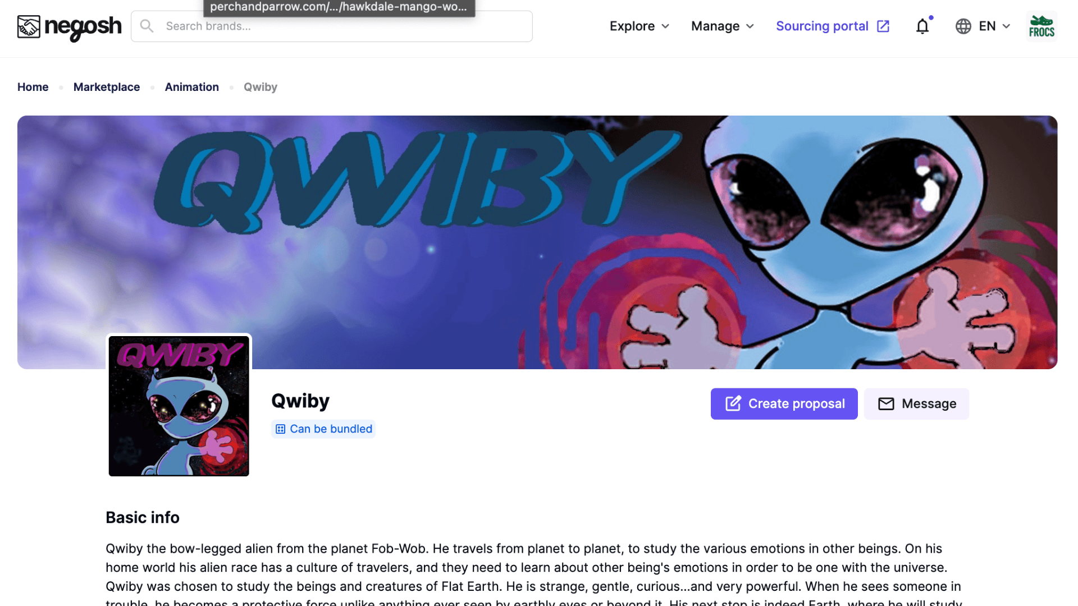Focus the Search brands input field

pyautogui.click(x=332, y=26)
